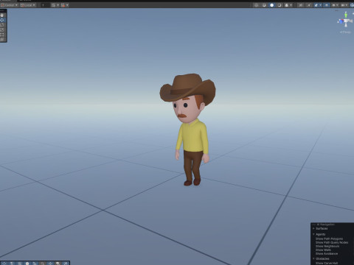The height and width of the screenshot is (265, 354).
Task: Click the debug draw mode icon
Action: coord(286,5)
